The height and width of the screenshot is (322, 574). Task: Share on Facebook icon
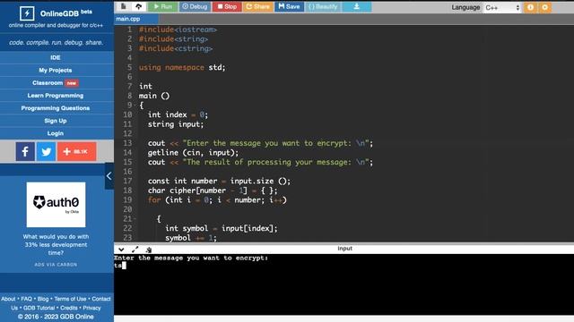(x=25, y=151)
